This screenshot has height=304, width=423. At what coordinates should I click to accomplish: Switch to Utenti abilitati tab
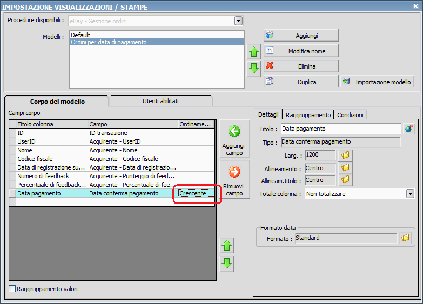coord(160,101)
